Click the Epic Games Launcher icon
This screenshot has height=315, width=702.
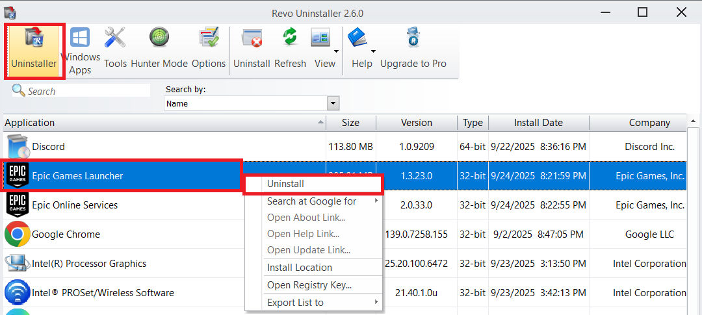click(18, 175)
